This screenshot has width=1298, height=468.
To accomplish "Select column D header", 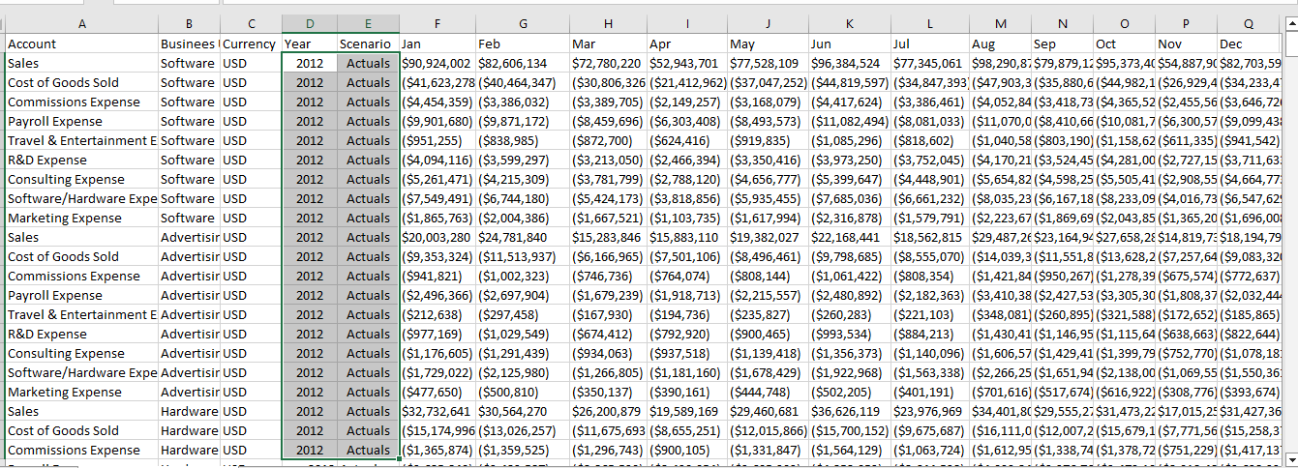I will point(310,24).
